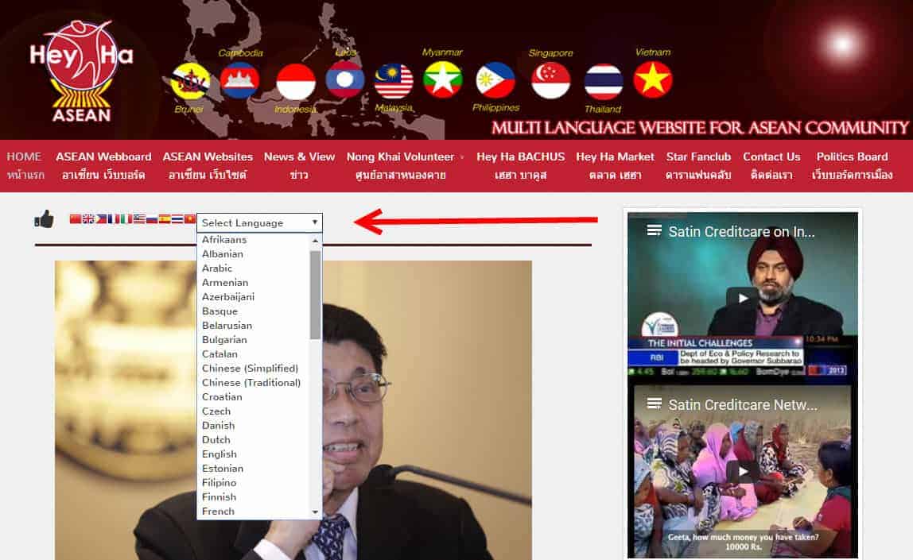Translate page using small Spain flag

[x=165, y=218]
